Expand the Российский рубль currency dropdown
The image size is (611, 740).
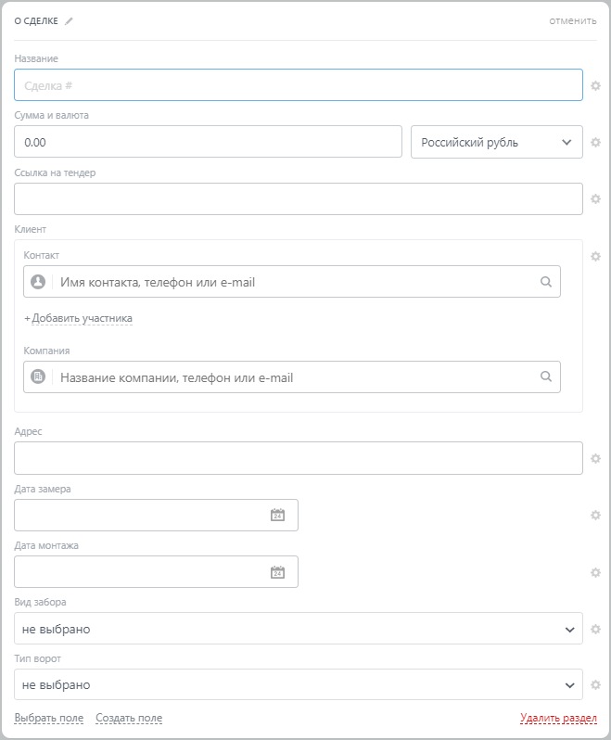(x=497, y=143)
